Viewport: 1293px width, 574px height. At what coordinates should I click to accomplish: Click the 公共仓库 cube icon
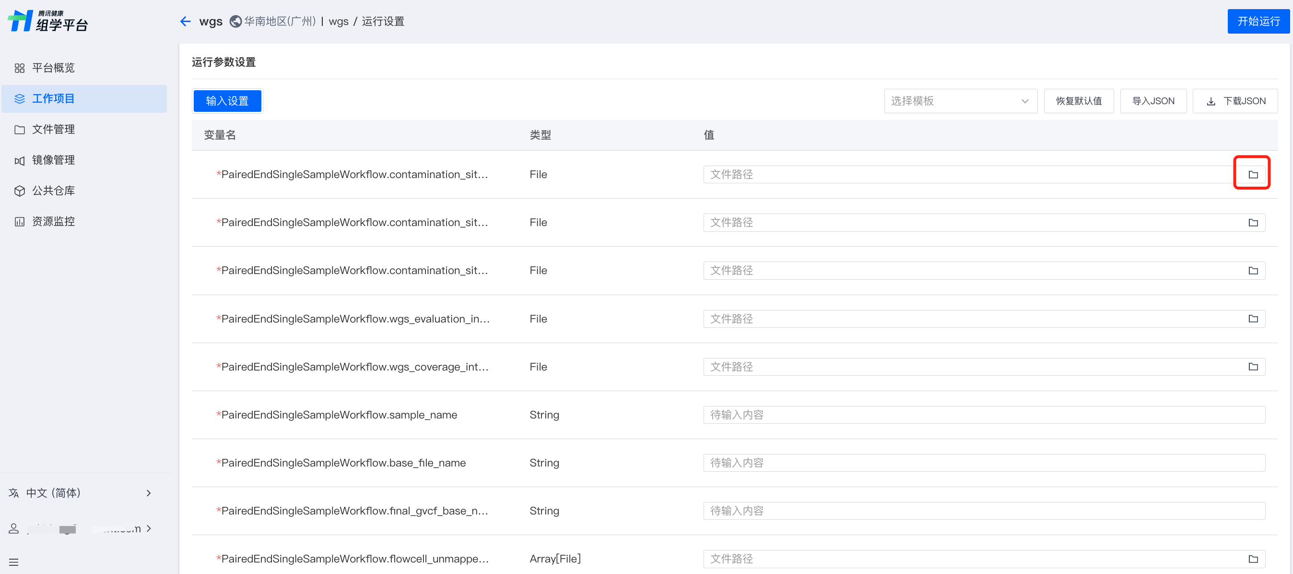20,191
